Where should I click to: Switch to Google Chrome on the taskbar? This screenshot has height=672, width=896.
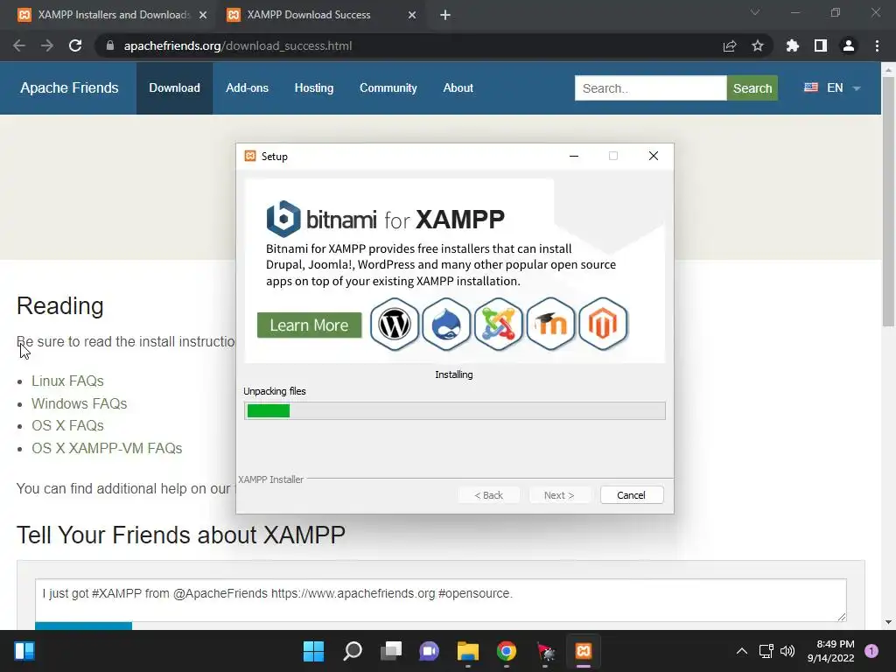tap(507, 651)
